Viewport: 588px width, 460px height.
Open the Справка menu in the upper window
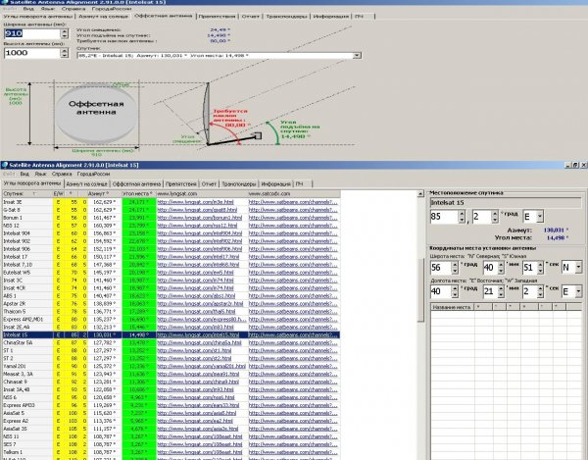[73, 8]
